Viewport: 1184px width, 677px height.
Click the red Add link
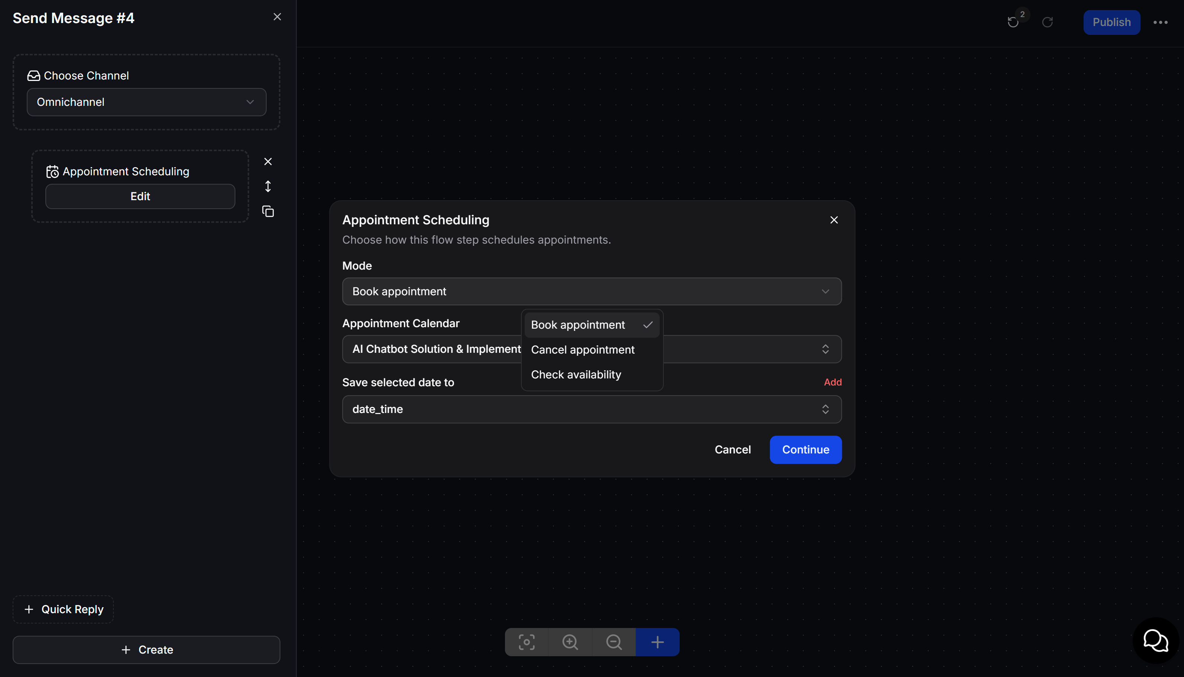(x=833, y=382)
